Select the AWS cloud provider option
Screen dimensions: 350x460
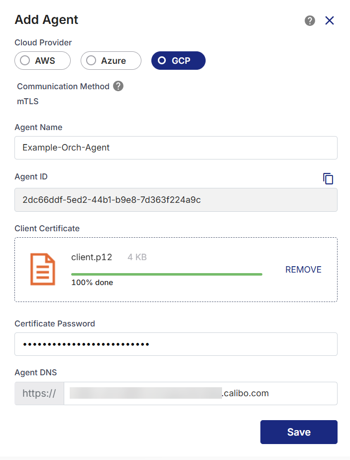tap(42, 61)
